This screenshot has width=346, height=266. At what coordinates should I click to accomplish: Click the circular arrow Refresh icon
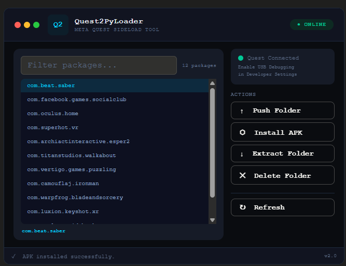(242, 207)
